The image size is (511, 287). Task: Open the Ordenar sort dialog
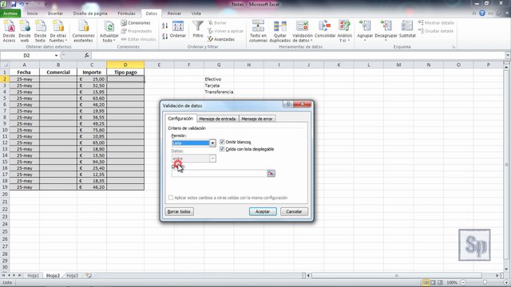pos(178,30)
